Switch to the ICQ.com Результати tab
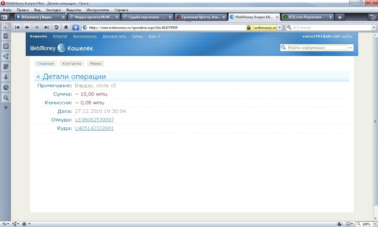Image resolution: width=378 pixels, height=227 pixels. (307, 17)
